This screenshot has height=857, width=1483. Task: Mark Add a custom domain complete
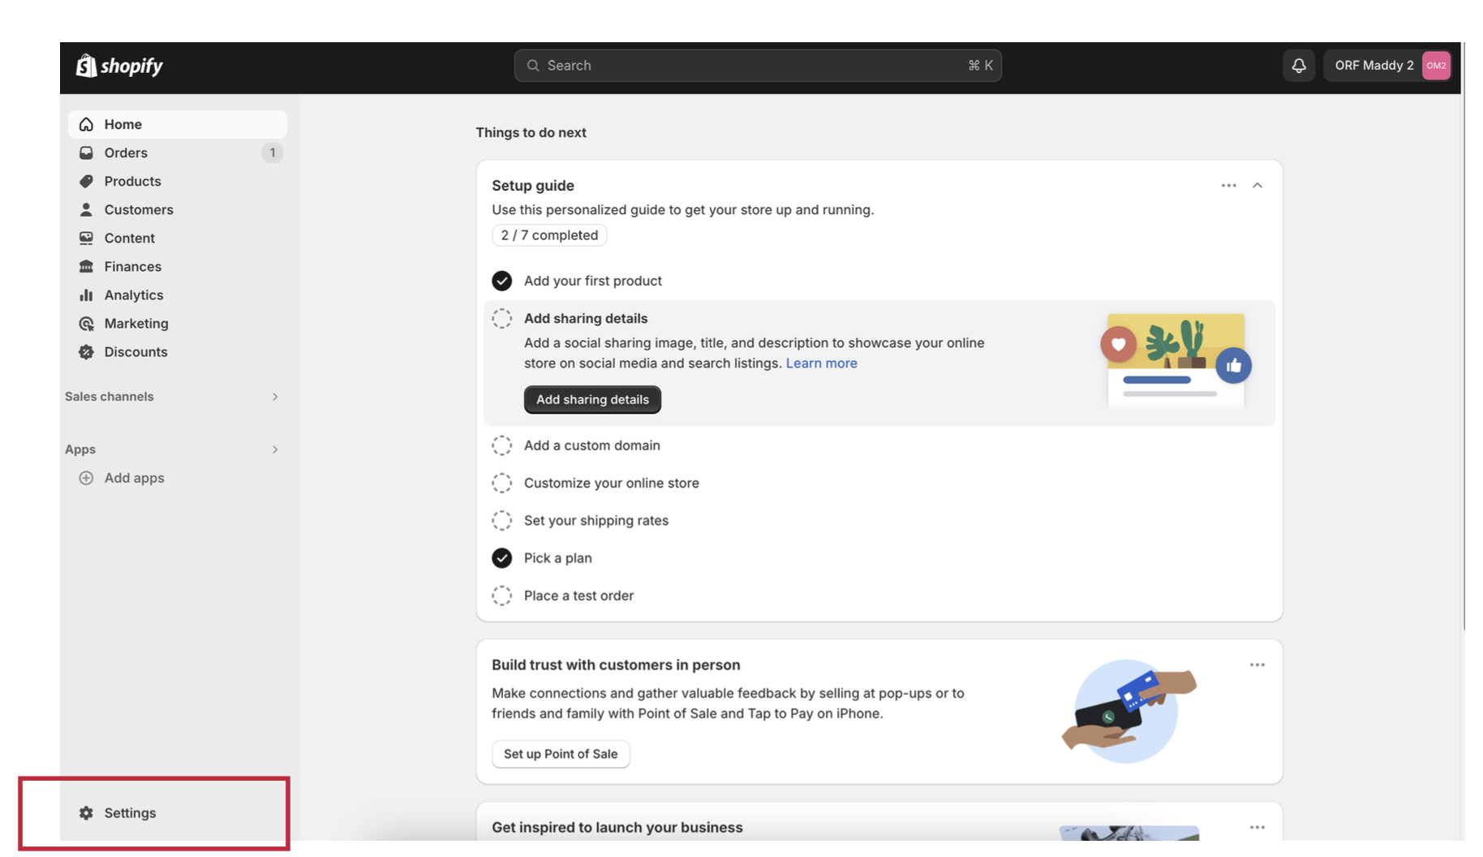coord(502,446)
